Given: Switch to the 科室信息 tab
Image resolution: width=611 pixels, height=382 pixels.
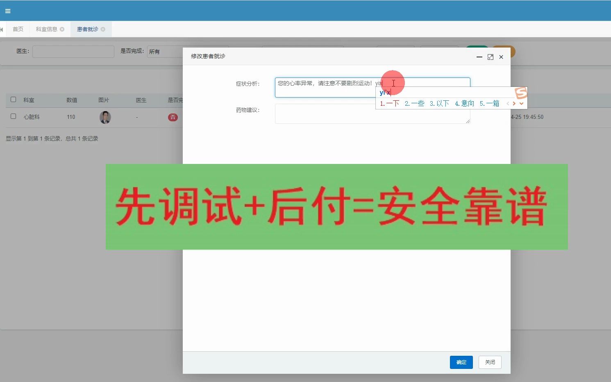Looking at the screenshot, I should pos(46,29).
